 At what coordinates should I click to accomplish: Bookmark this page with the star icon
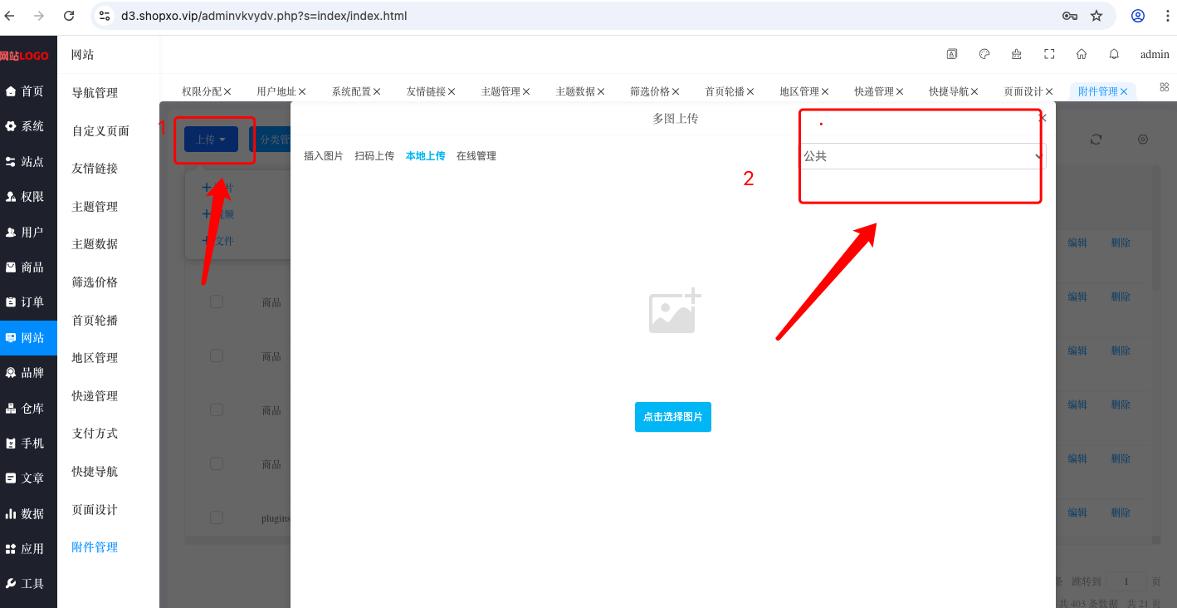click(x=1096, y=16)
